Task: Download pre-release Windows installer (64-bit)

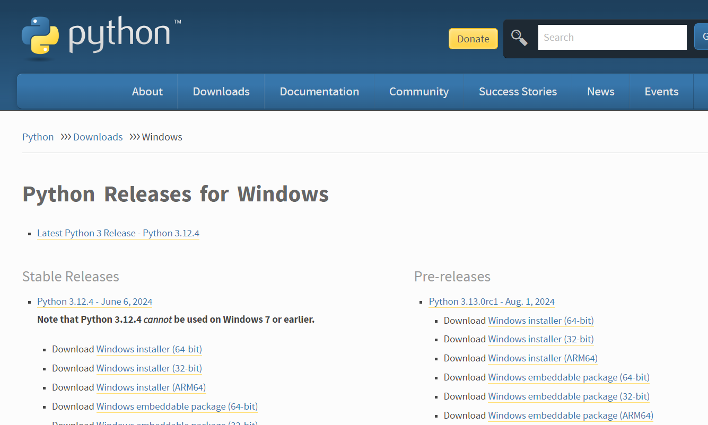Action: pos(541,321)
